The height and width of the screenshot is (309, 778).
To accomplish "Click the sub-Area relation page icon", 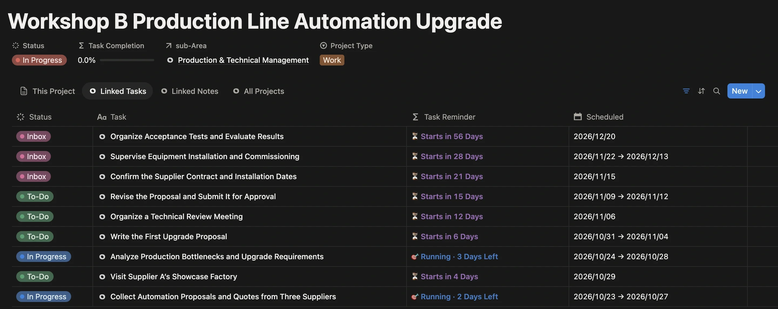I will coord(170,60).
